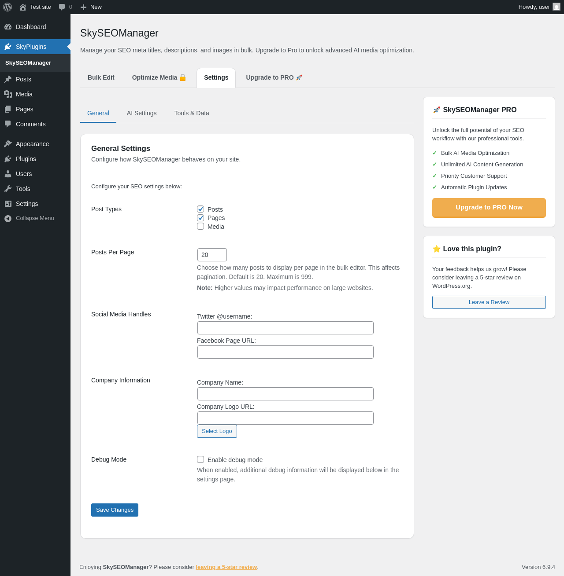Image resolution: width=564 pixels, height=576 pixels.
Task: Click the comments bubble icon in admin bar
Action: point(62,7)
